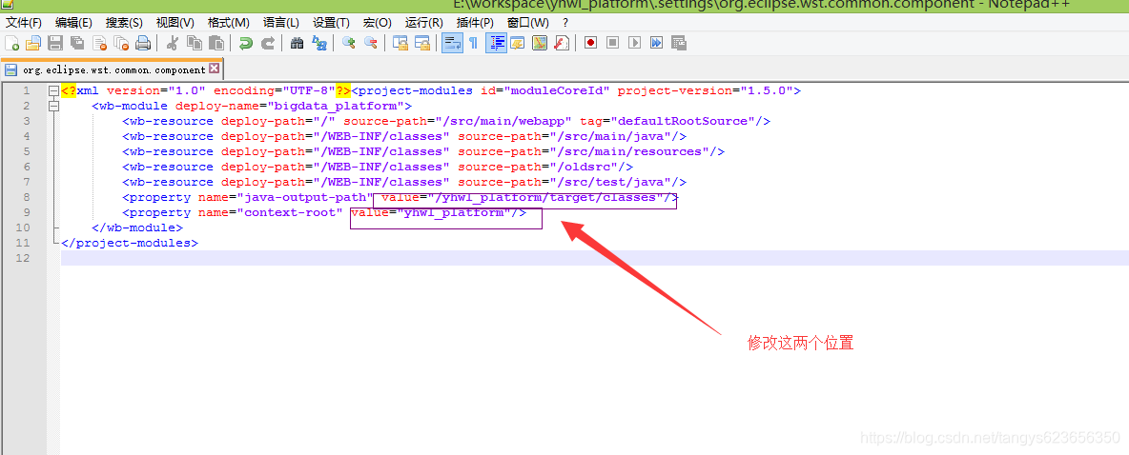Open the 宏(O) menu

click(378, 22)
